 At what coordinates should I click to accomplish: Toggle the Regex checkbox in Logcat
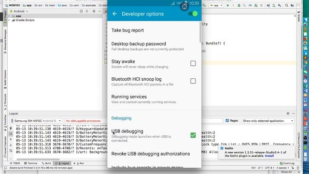click(227, 120)
